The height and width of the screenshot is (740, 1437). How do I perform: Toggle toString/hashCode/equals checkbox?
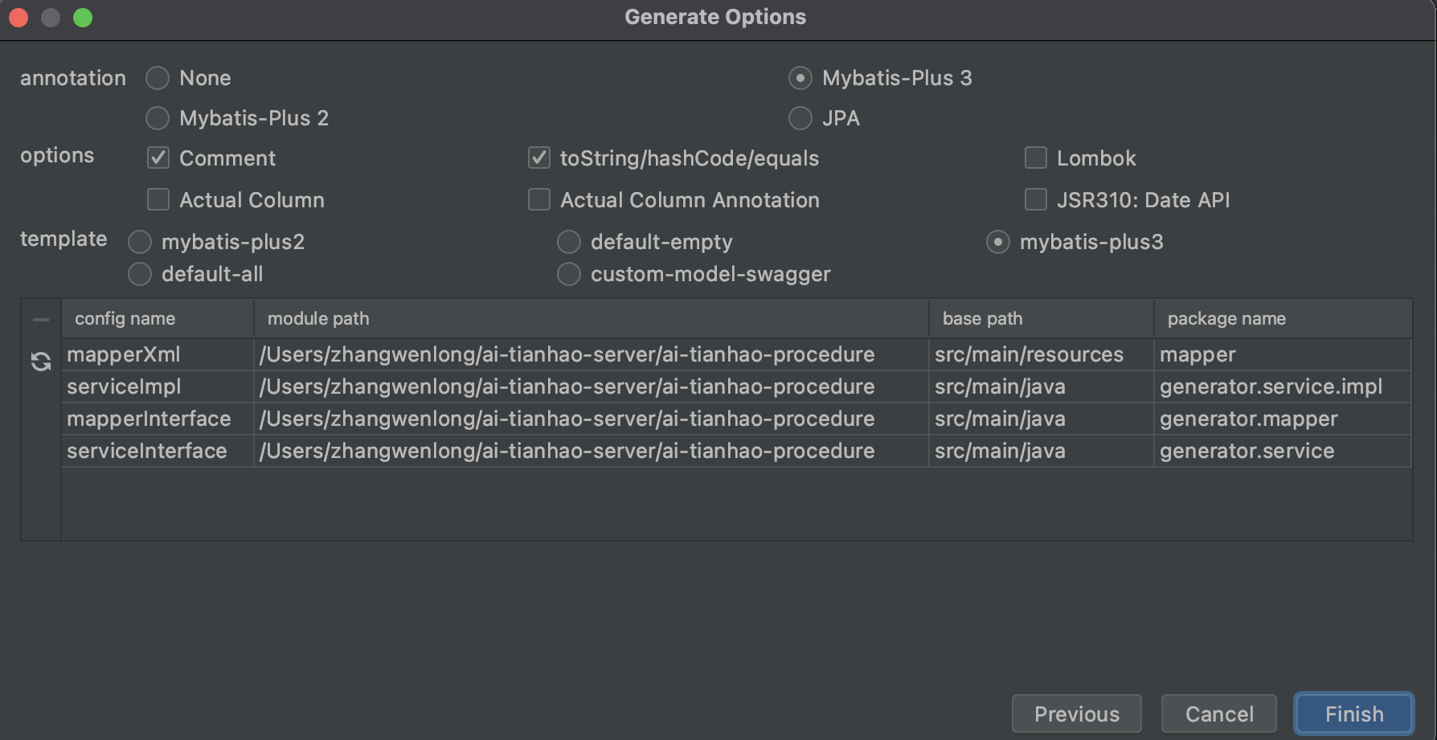pos(539,158)
